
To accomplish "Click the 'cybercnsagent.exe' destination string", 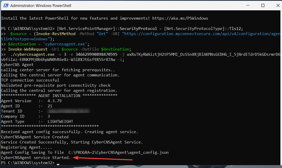I will (x=62, y=44).
